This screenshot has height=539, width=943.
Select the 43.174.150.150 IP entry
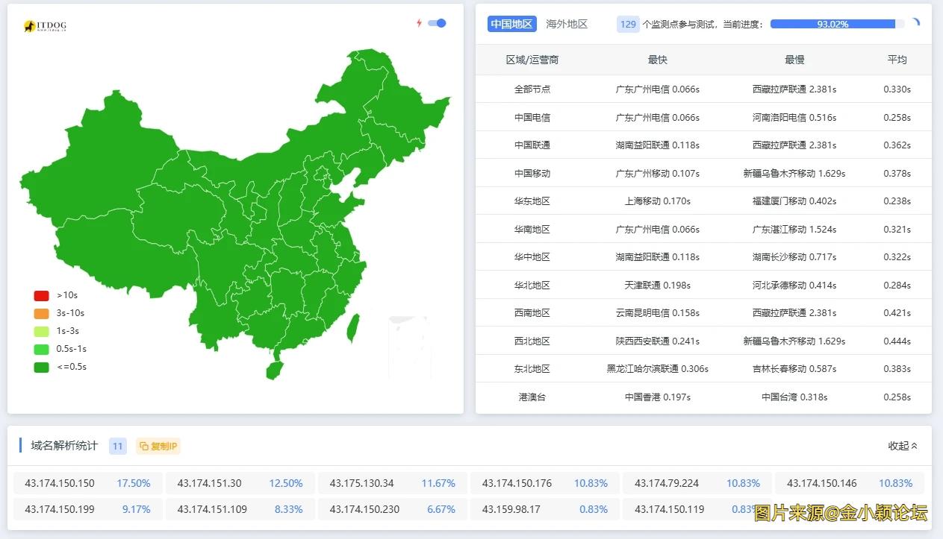click(60, 483)
